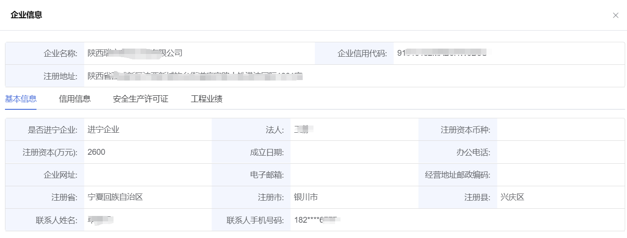The height and width of the screenshot is (238, 627).
Task: Click the masked contact phone number
Action: (x=317, y=220)
